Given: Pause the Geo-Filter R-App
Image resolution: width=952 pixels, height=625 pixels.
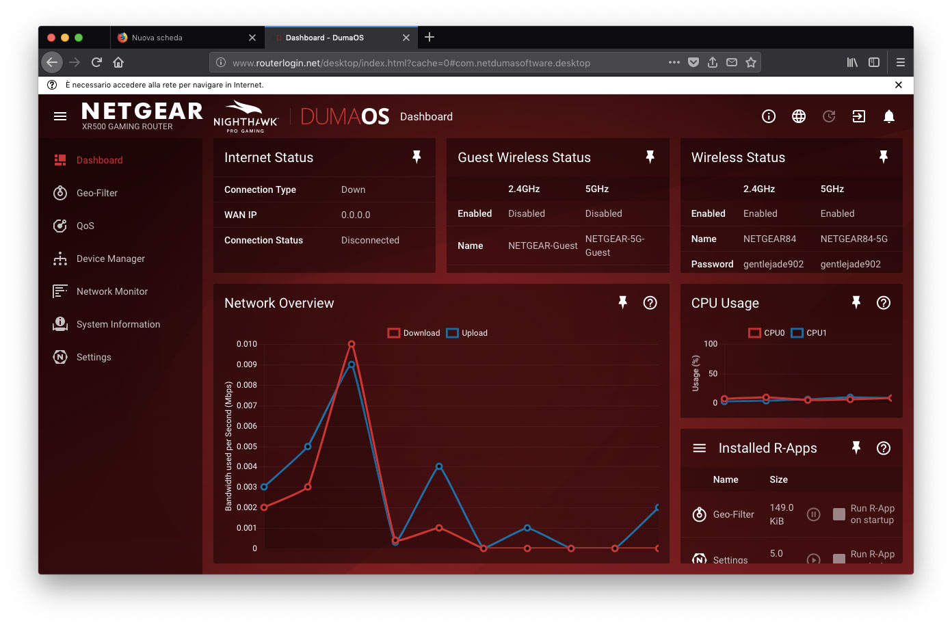Looking at the screenshot, I should pos(813,514).
